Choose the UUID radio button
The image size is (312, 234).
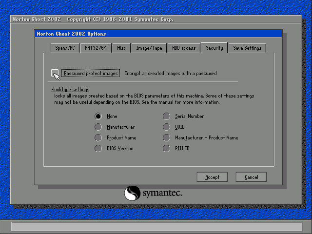(x=166, y=127)
